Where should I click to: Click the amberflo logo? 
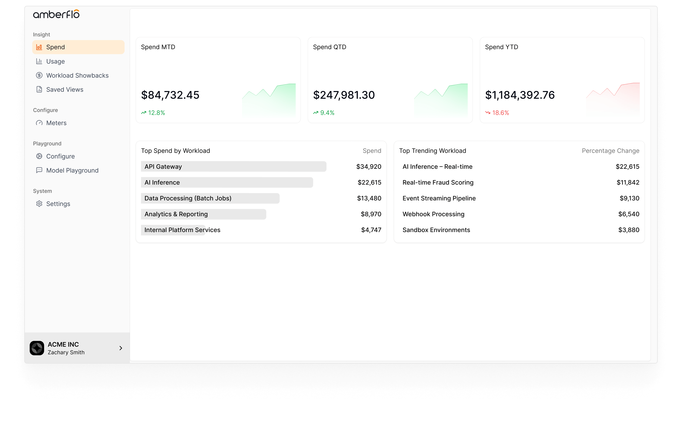(x=56, y=15)
